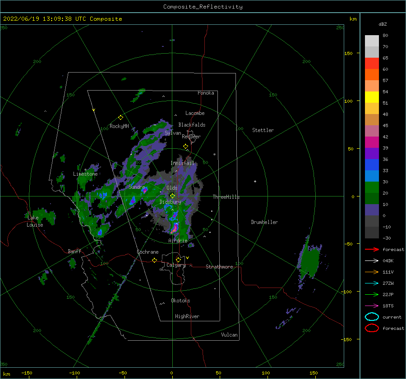Click the Airdrie city label
The width and height of the screenshot is (406, 379).
click(178, 241)
